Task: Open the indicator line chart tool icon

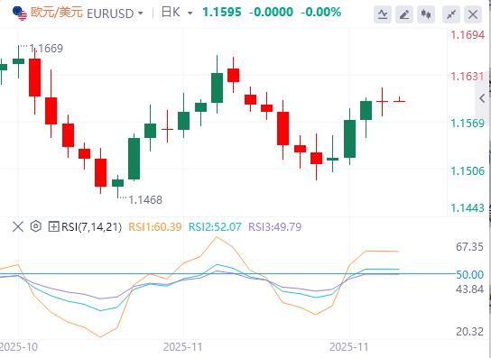Action: point(383,14)
